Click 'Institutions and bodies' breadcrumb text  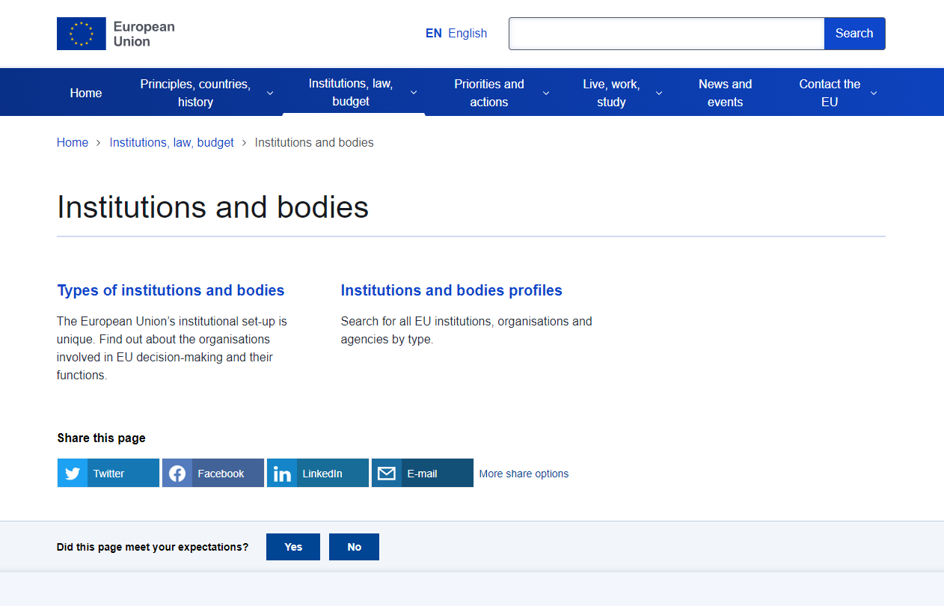(314, 142)
